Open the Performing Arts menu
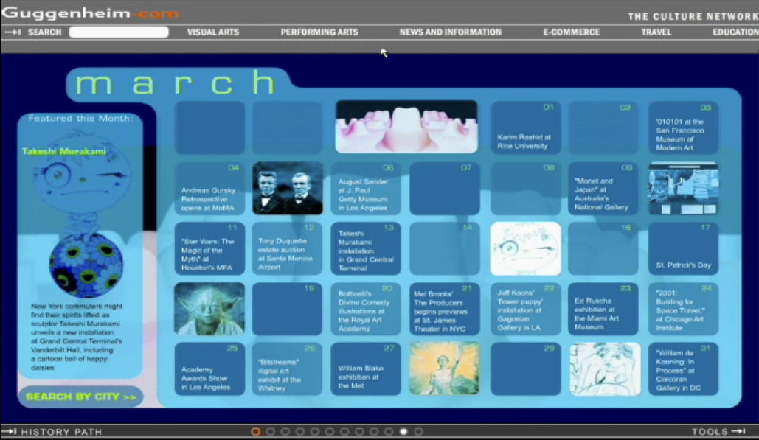 [319, 32]
